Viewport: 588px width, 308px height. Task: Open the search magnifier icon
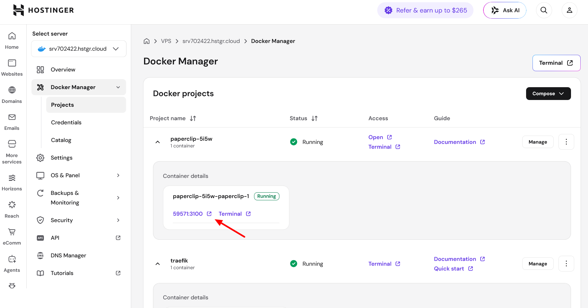pyautogui.click(x=544, y=10)
